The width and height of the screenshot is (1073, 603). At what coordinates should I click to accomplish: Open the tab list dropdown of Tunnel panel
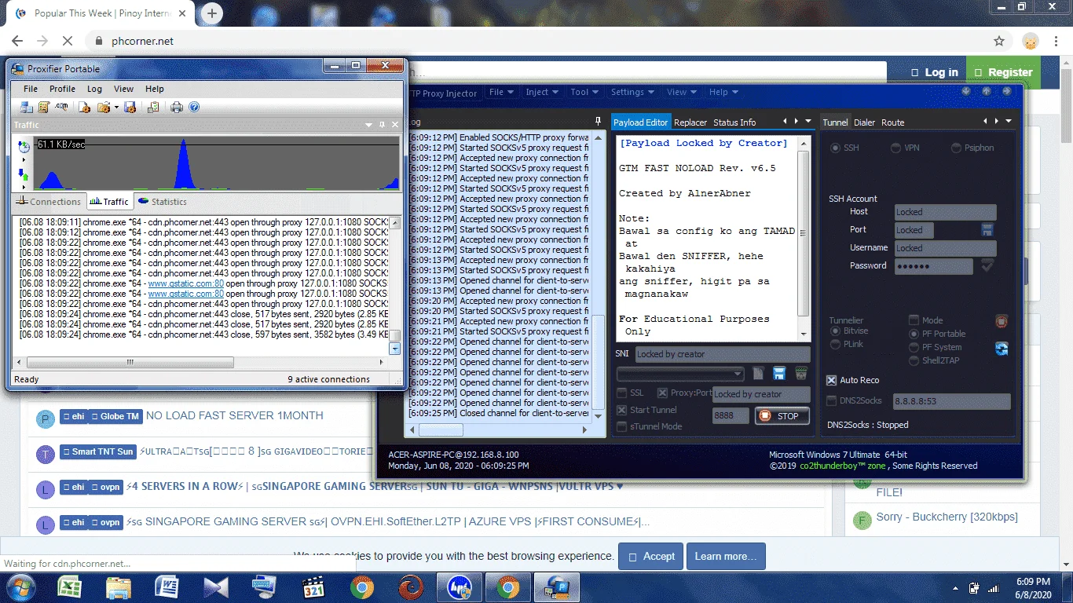pyautogui.click(x=1009, y=122)
